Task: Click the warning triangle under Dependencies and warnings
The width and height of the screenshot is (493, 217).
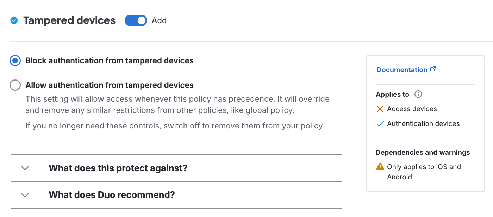Action: click(x=380, y=166)
